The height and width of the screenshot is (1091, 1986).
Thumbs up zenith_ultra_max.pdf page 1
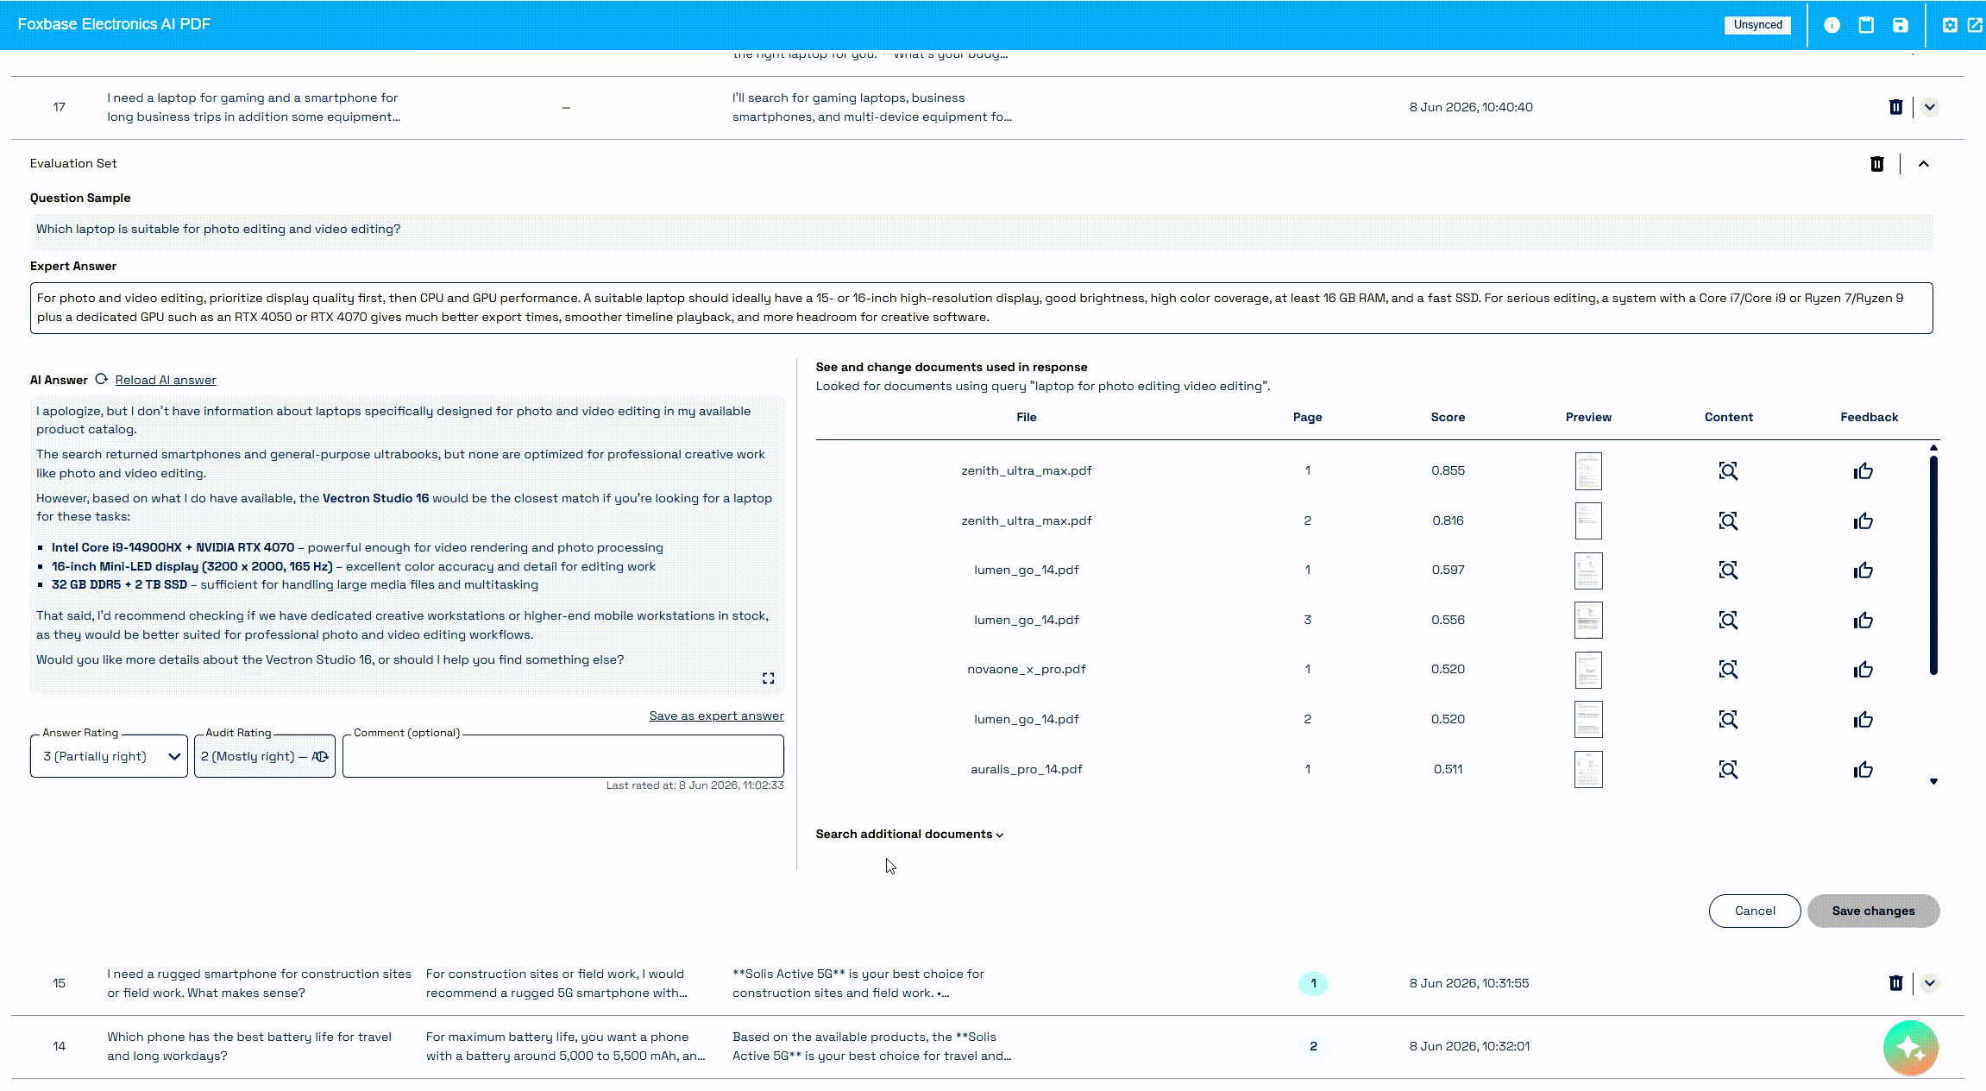coord(1863,470)
